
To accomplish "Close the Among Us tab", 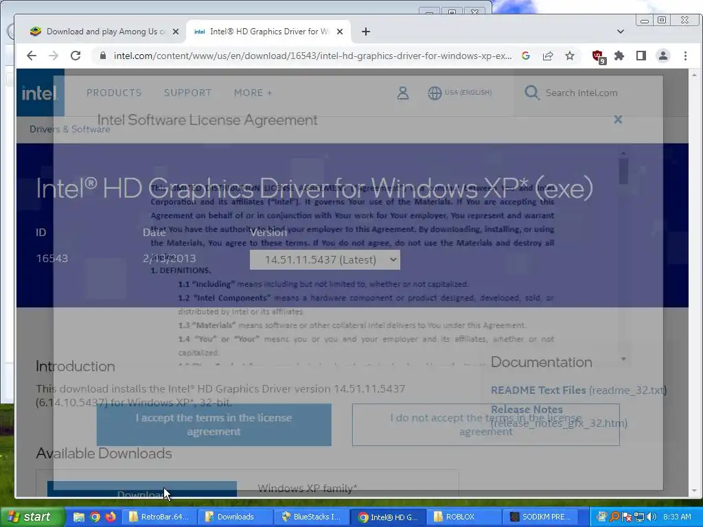I will click(x=176, y=32).
